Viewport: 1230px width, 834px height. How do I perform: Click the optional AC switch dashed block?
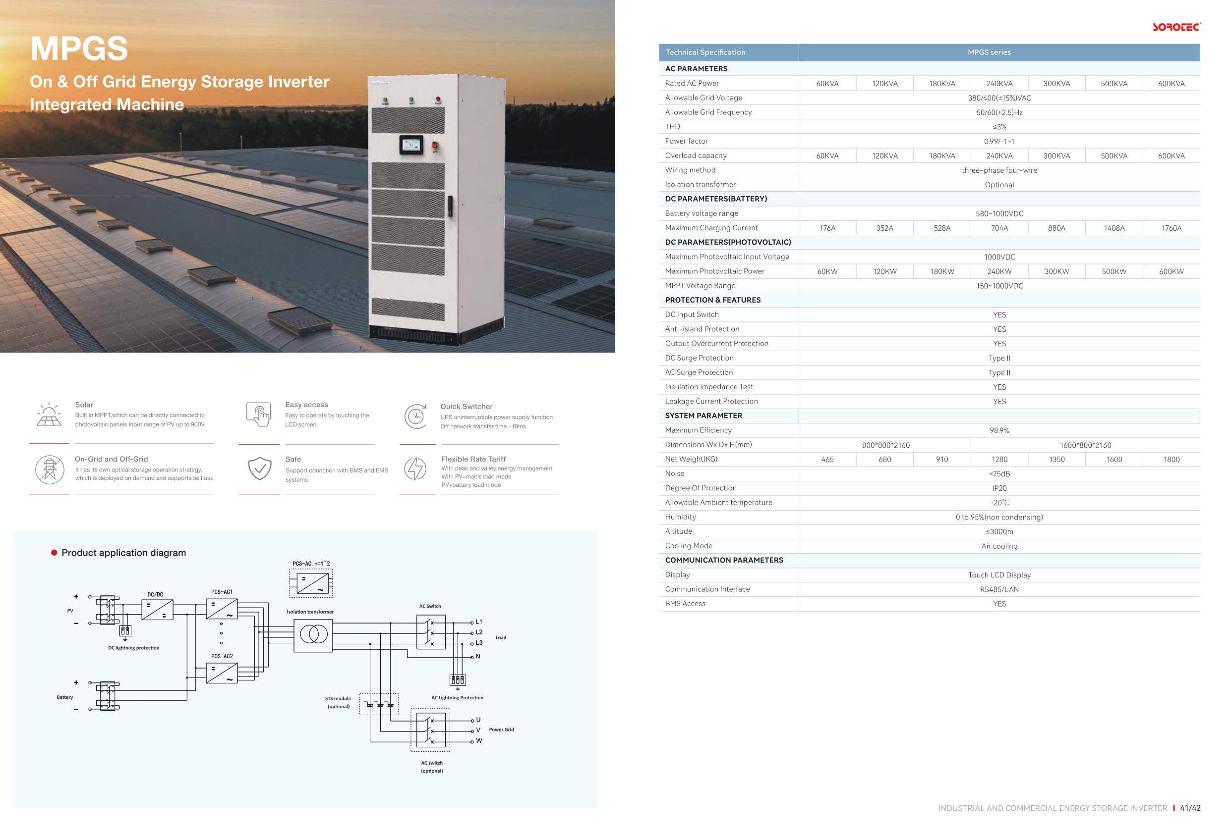click(430, 730)
